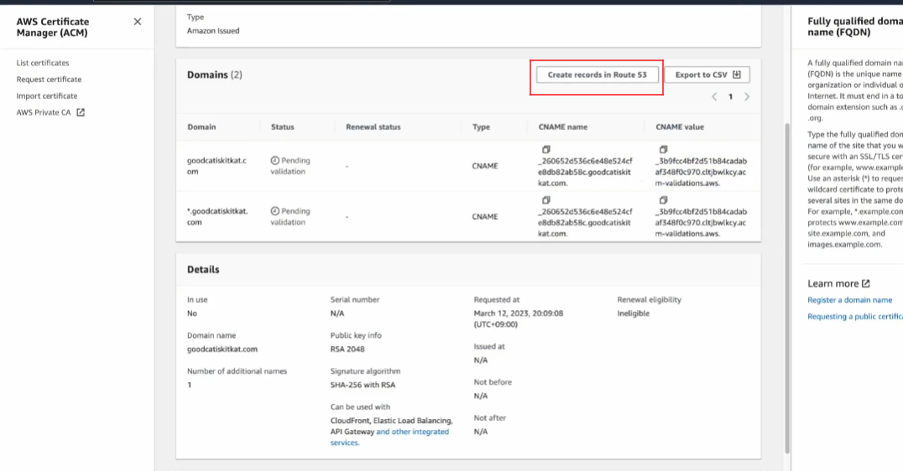Click CNAME type cell in wildcard domain row
The height and width of the screenshot is (471, 903).
(x=485, y=217)
